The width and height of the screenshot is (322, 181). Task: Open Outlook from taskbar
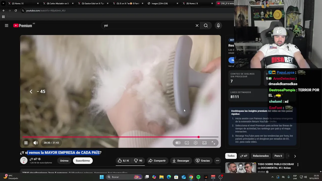pyautogui.click(x=184, y=177)
